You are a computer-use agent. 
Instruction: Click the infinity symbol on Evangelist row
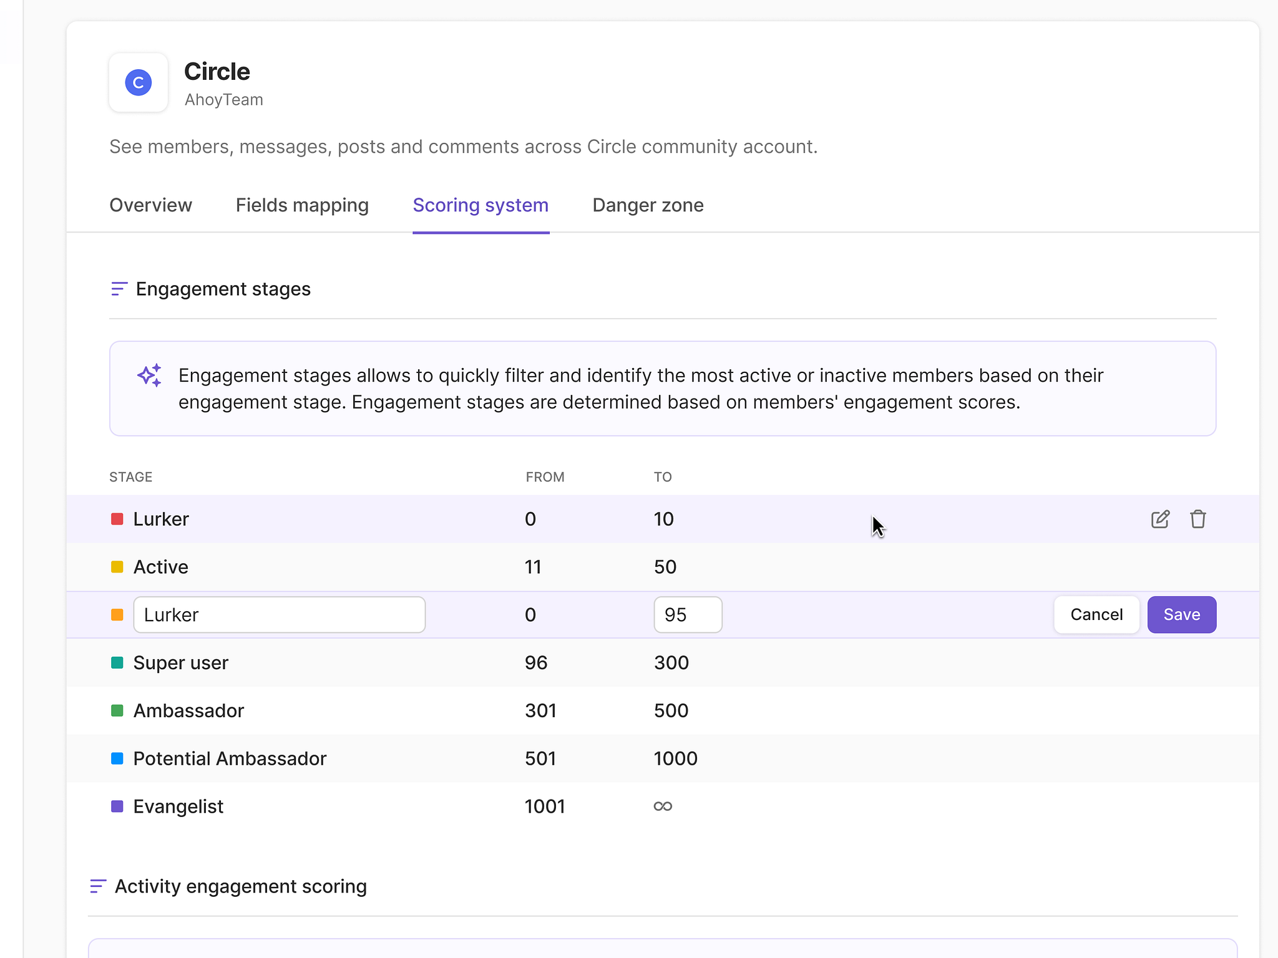(x=663, y=806)
